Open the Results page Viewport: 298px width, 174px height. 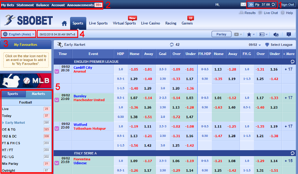click(x=247, y=13)
